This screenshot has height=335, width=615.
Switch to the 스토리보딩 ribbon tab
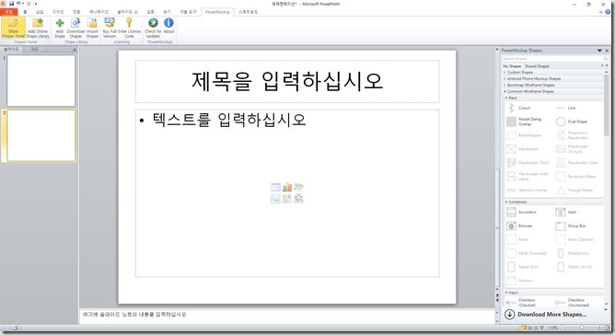pyautogui.click(x=249, y=12)
